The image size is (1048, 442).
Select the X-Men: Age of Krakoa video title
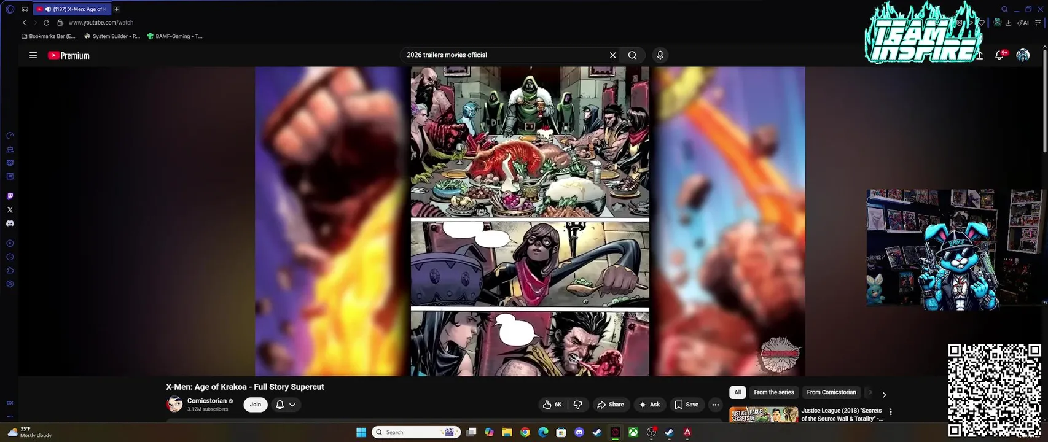pos(244,387)
